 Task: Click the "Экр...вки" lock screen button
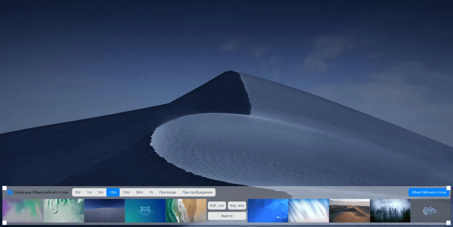(x=237, y=206)
